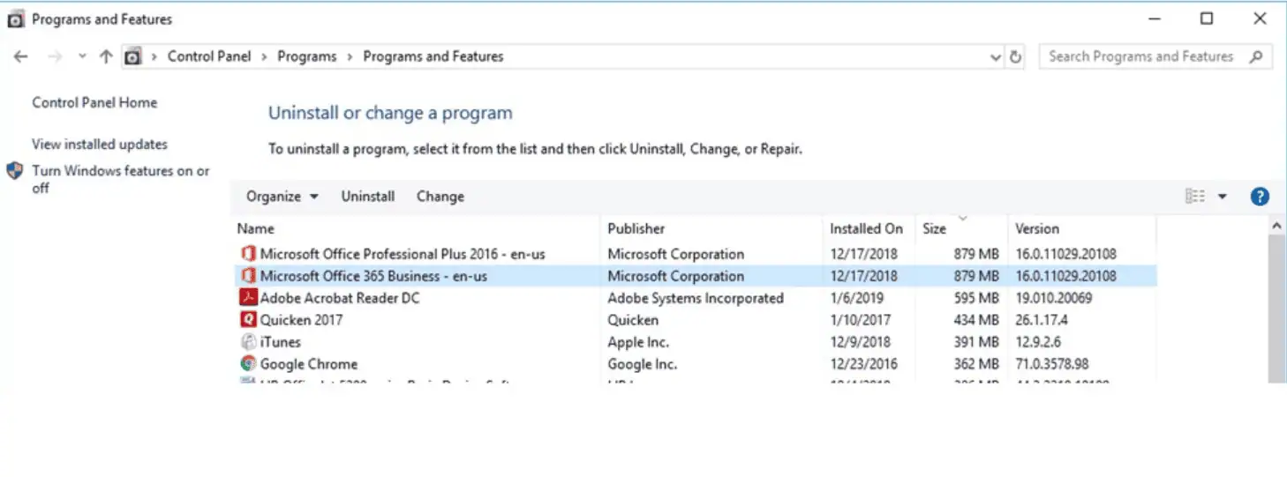This screenshot has height=477, width=1287.
Task: Click the 391 MB size cell
Action: coord(976,342)
